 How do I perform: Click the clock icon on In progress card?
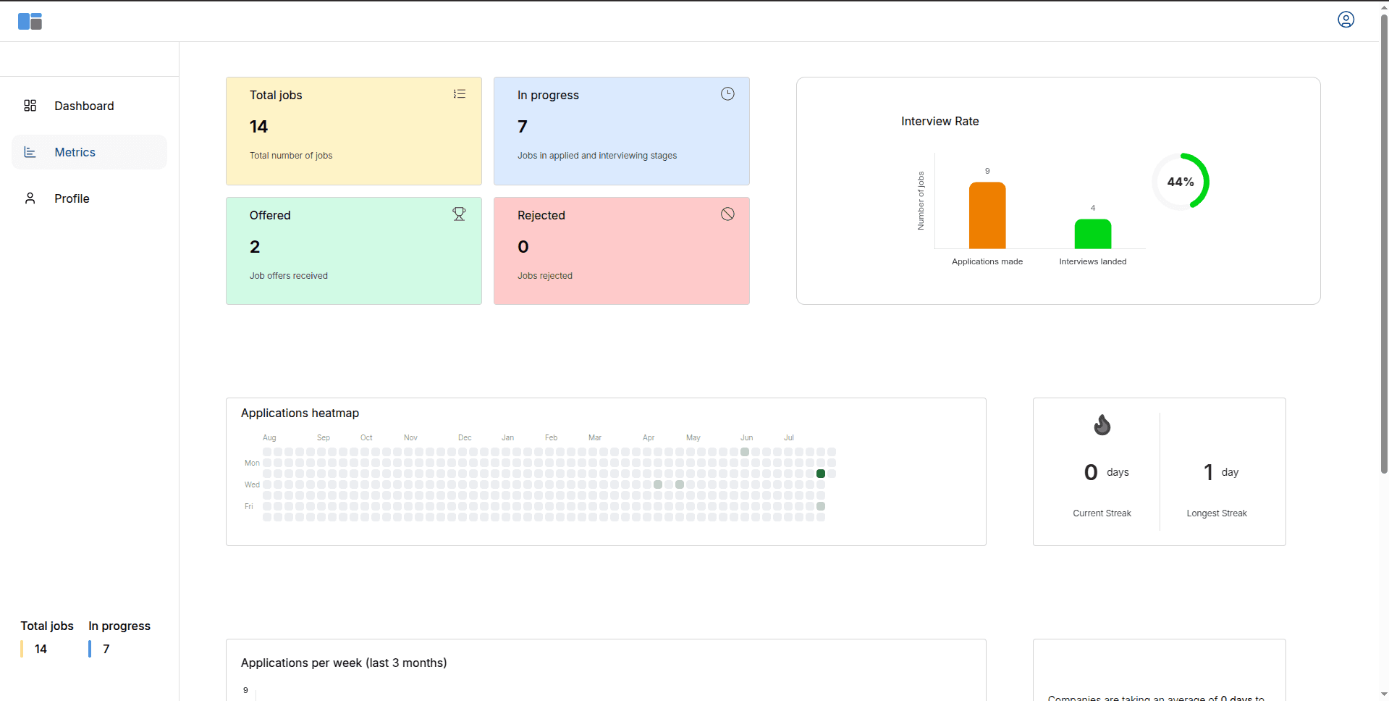(x=727, y=93)
